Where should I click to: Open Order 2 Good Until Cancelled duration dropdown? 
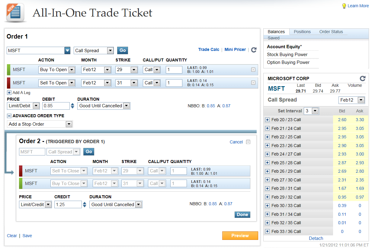pos(138,205)
